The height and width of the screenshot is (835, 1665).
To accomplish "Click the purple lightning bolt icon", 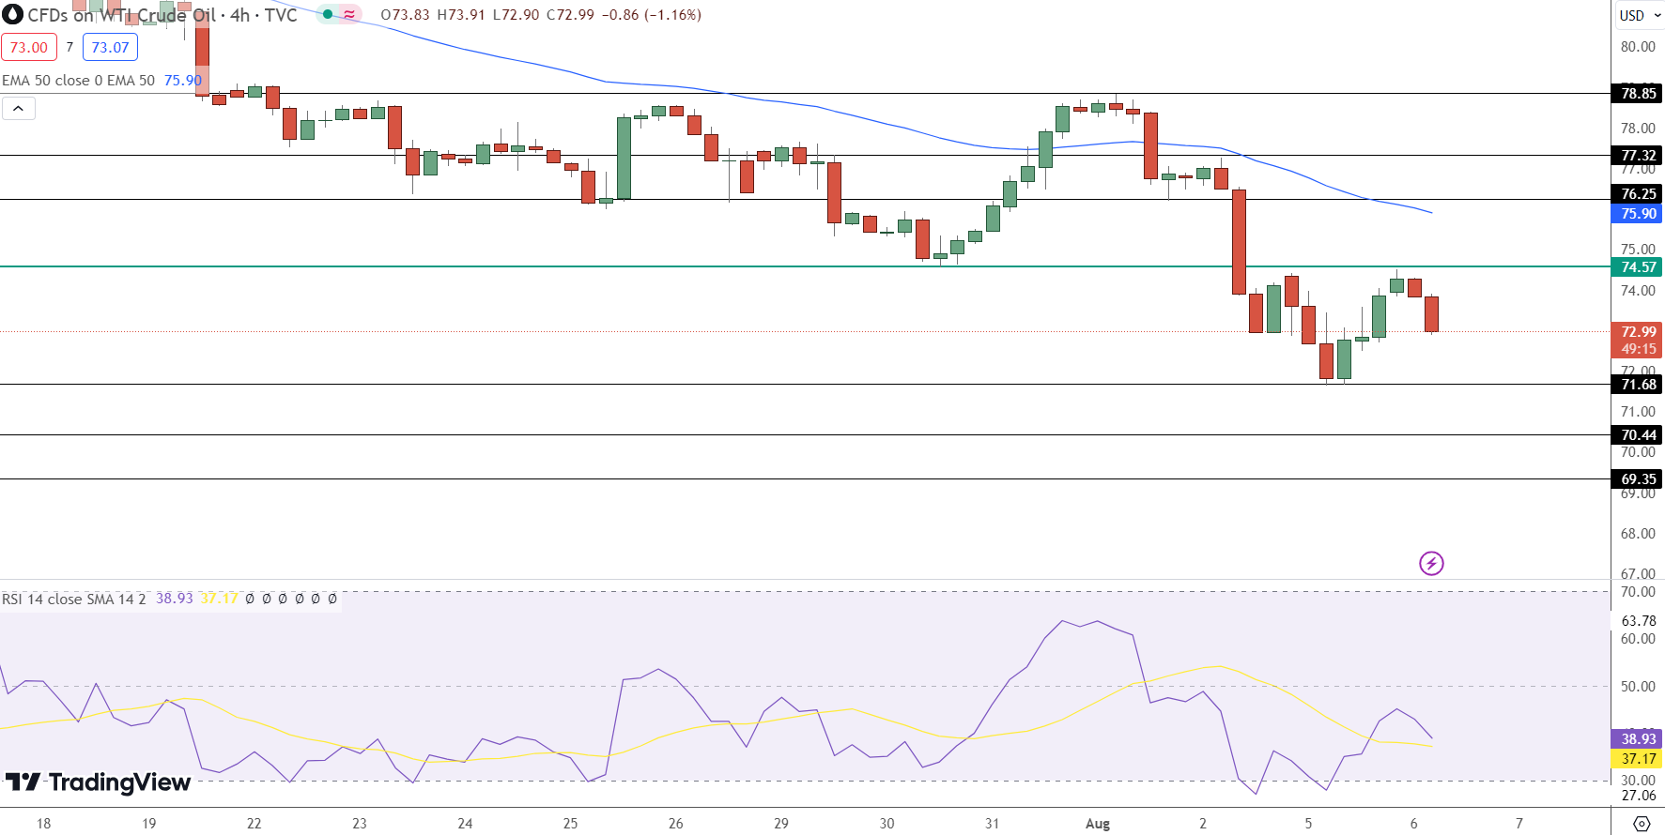I will (1430, 563).
